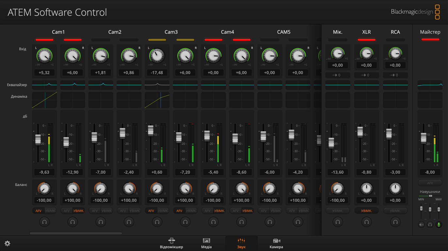Click headphone icon below the Навушники faders

point(430,225)
